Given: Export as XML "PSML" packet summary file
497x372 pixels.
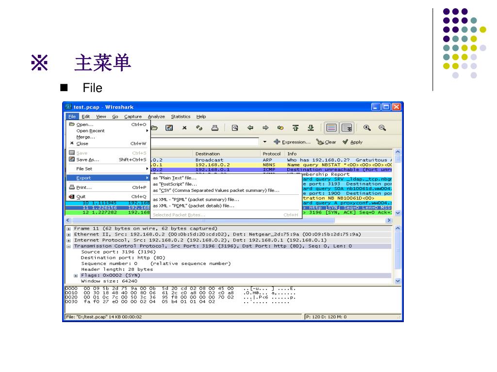Looking at the screenshot, I should [x=226, y=199].
